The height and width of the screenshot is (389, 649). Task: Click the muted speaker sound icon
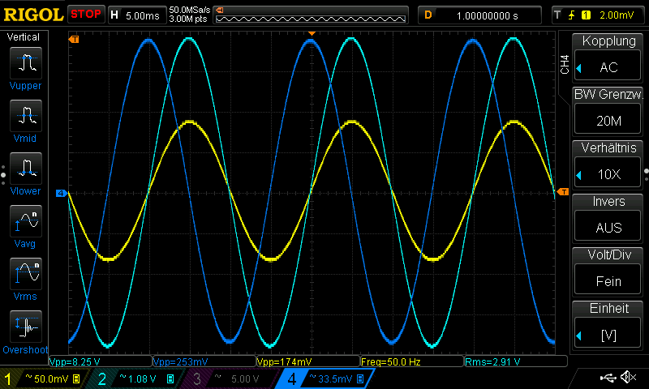(628, 377)
